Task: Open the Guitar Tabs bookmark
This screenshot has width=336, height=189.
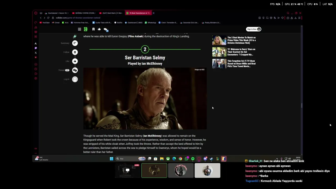Action: click(x=102, y=23)
